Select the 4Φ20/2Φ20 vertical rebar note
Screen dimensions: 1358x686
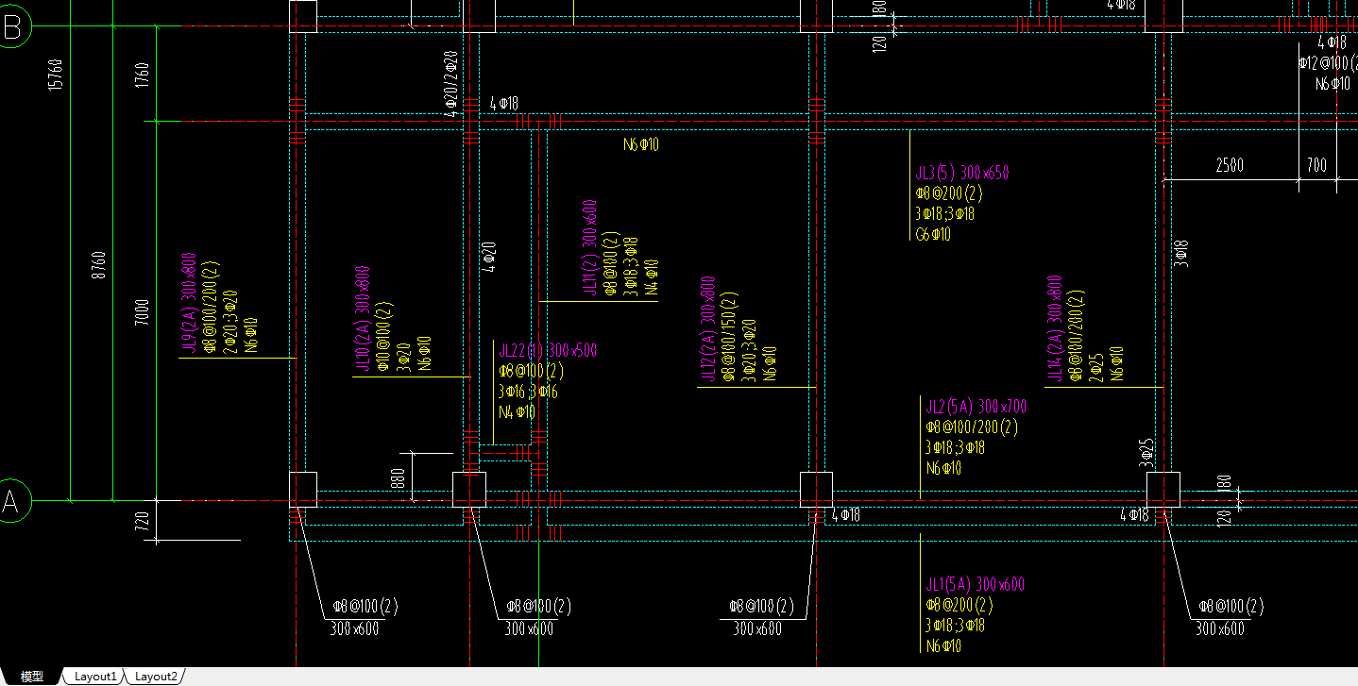451,84
